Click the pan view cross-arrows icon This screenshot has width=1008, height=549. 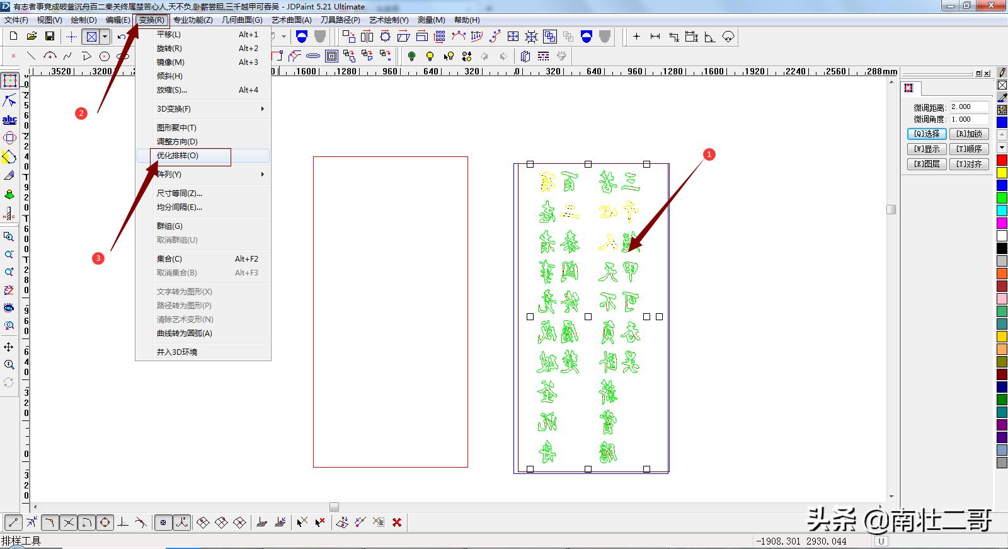tap(9, 347)
